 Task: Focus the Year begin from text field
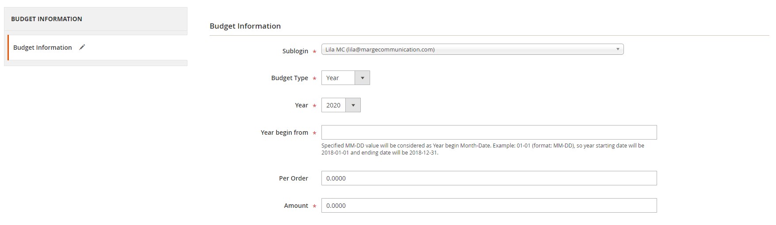point(489,133)
